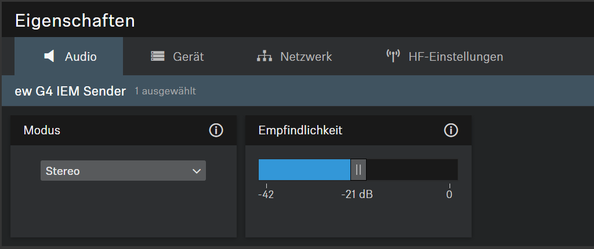Click the "1 ausgewählt" selection text
This screenshot has height=249, width=594.
point(165,91)
